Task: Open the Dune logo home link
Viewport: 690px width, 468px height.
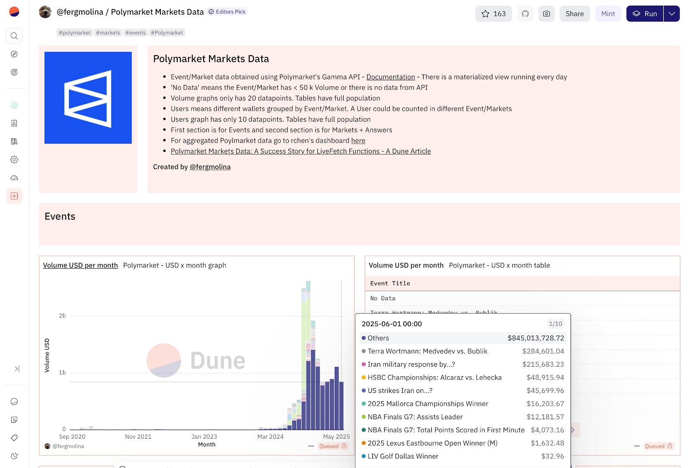Action: 14,12
